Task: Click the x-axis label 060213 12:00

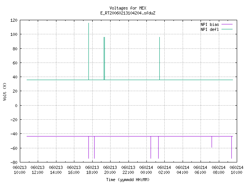Action: coord(37,170)
